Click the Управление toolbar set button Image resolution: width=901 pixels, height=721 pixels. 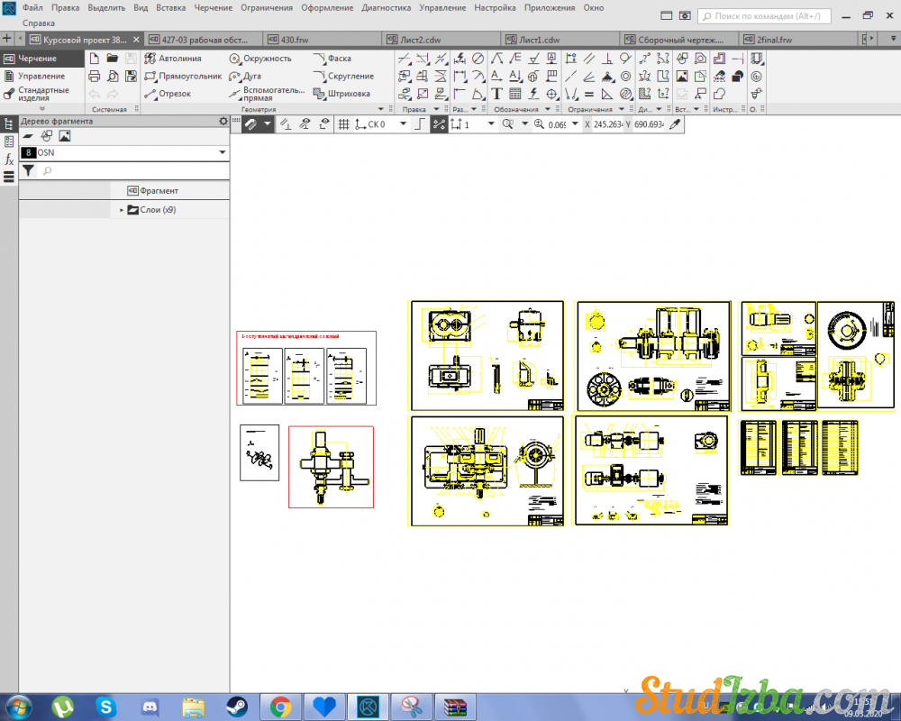[41, 77]
